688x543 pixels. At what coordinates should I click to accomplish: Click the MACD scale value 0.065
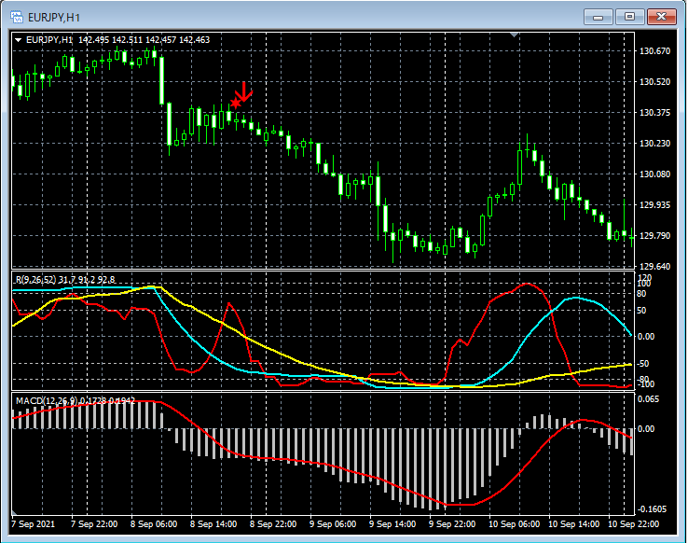coord(648,399)
